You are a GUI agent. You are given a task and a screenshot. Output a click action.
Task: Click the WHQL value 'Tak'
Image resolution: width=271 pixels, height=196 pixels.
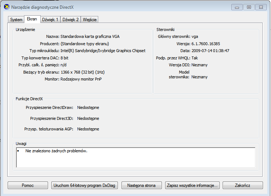pyautogui.click(x=195, y=58)
